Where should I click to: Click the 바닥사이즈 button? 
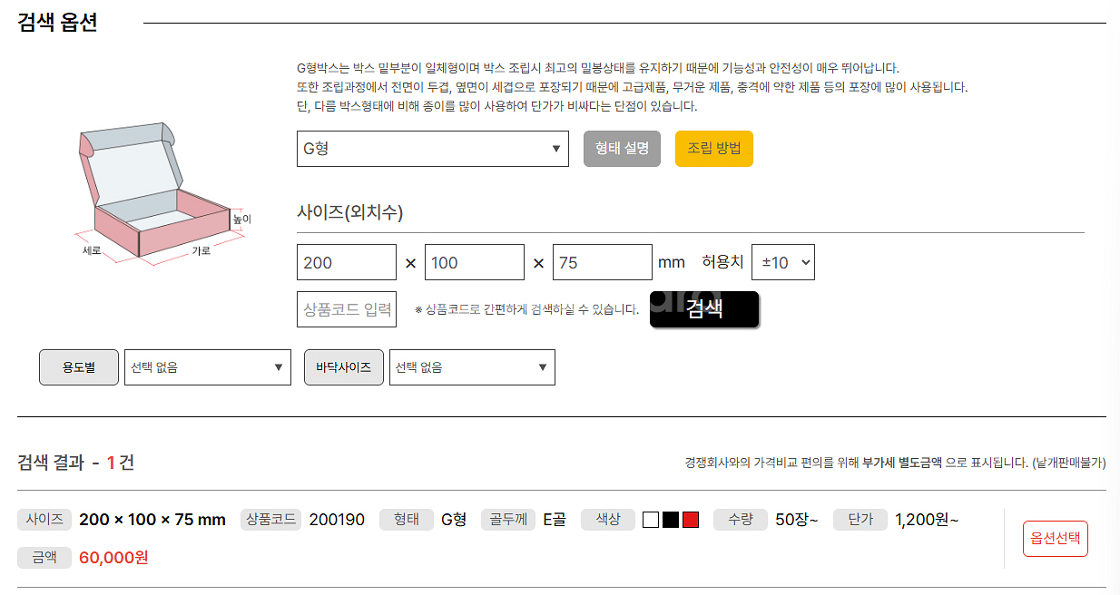pyautogui.click(x=344, y=367)
